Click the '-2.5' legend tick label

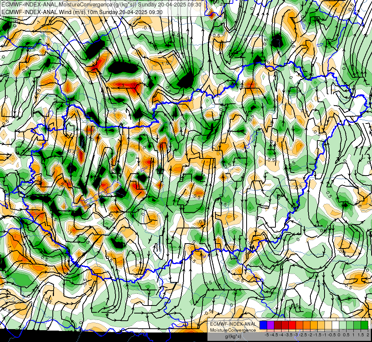point(304,335)
